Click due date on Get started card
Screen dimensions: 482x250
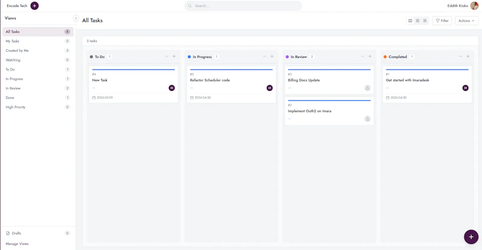tap(396, 98)
